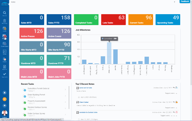Open Handover MTD tile
192x121 pixels.
pyautogui.click(x=32, y=60)
